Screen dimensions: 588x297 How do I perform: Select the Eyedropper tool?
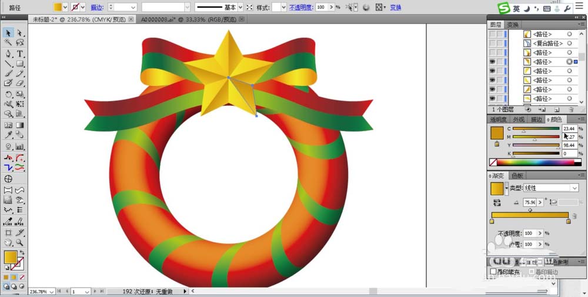8,135
